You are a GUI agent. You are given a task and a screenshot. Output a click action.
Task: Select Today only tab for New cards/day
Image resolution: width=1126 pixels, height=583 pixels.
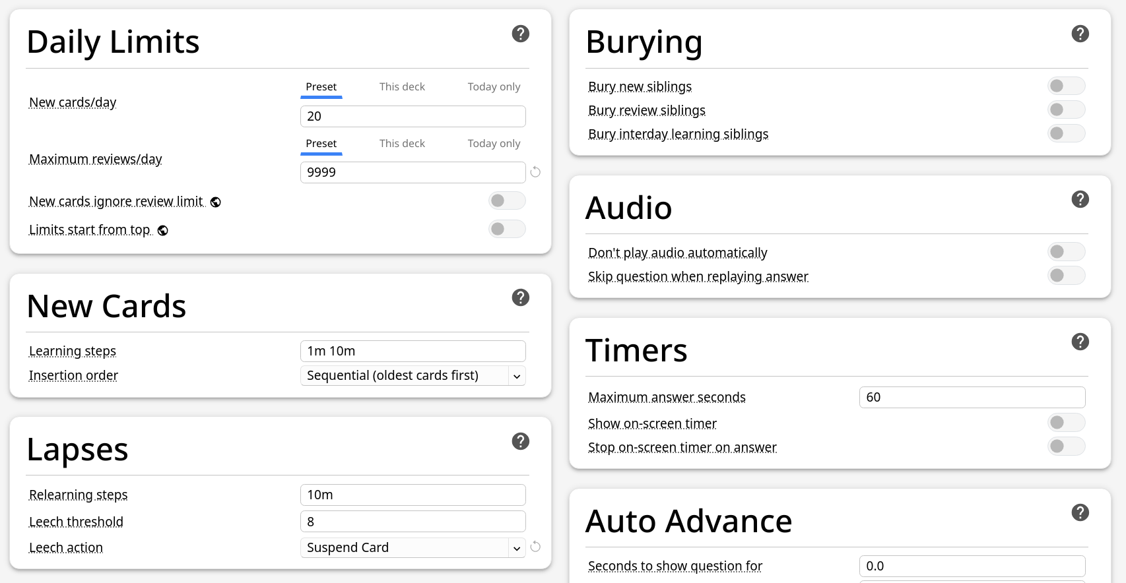point(494,87)
